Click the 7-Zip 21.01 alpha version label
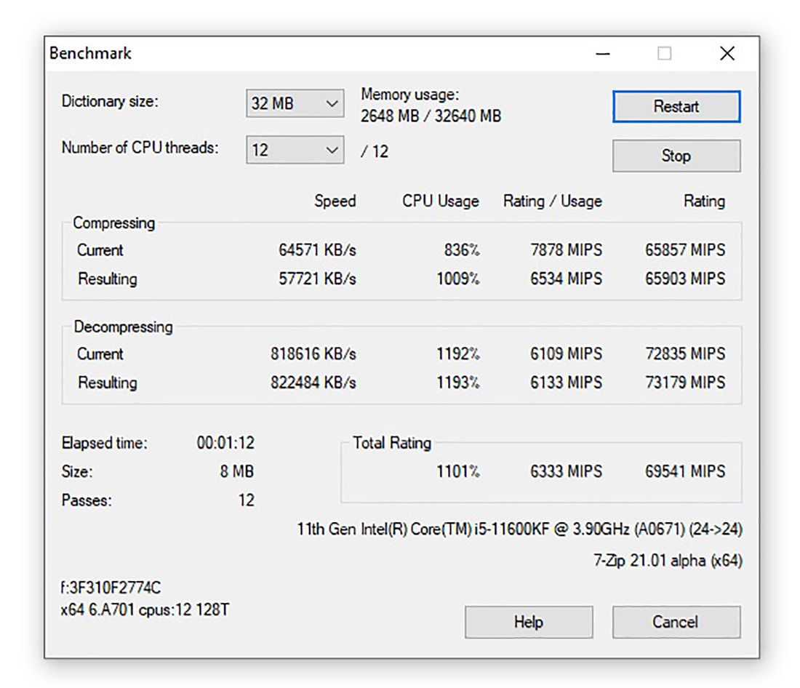The image size is (800, 688). click(x=668, y=561)
